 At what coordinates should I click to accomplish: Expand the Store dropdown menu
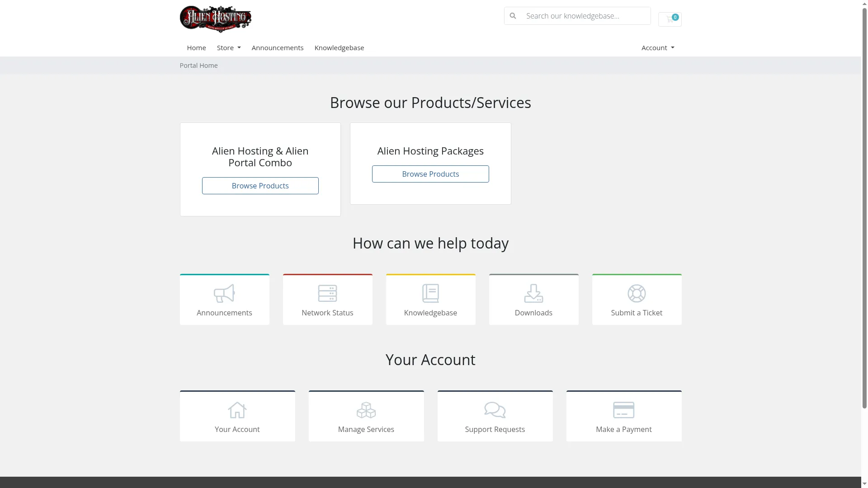pyautogui.click(x=229, y=47)
